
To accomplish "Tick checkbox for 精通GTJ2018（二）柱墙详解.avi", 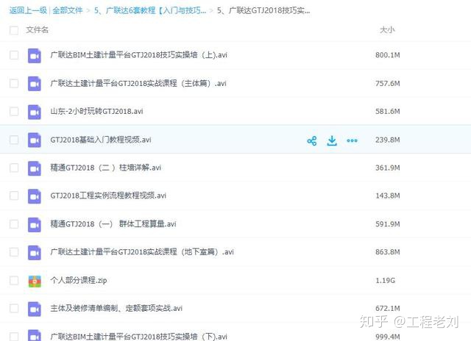I will pos(14,168).
